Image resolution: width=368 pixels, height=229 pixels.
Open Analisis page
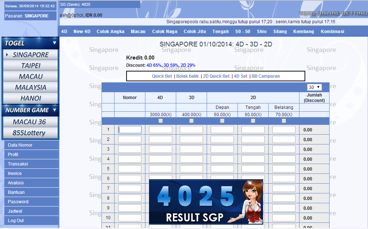pyautogui.click(x=32, y=183)
